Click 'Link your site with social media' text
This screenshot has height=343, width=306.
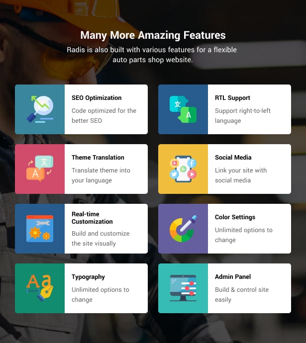tap(241, 175)
